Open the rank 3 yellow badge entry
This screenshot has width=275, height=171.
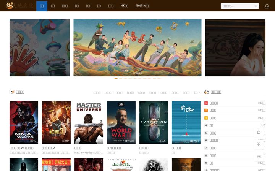point(235,118)
